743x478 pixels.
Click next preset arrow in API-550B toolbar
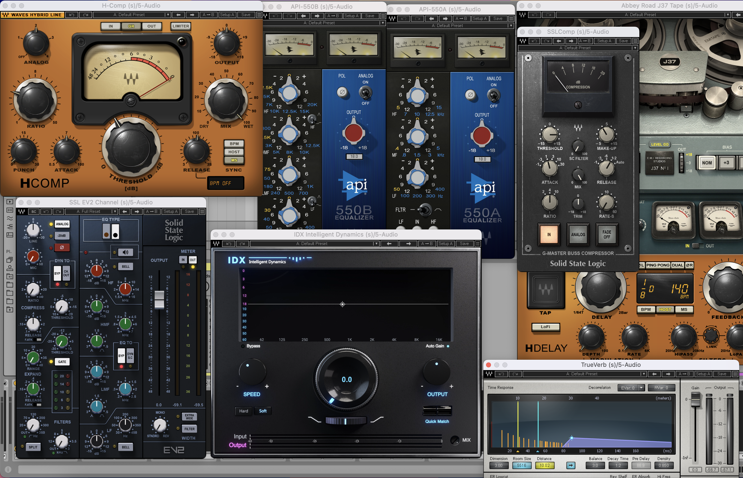click(x=317, y=16)
